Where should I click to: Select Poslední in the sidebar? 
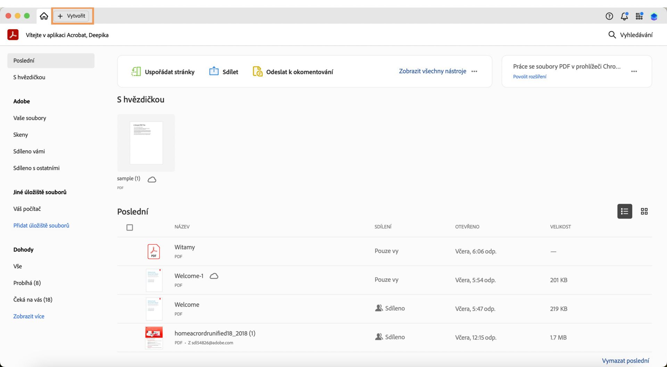51,60
